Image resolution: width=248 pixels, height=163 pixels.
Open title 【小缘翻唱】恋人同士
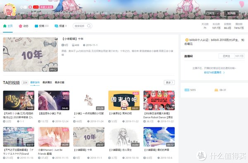[x=120, y=150]
